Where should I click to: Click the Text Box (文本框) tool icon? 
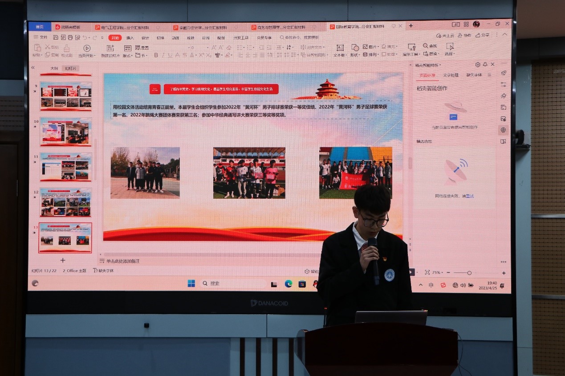click(339, 48)
